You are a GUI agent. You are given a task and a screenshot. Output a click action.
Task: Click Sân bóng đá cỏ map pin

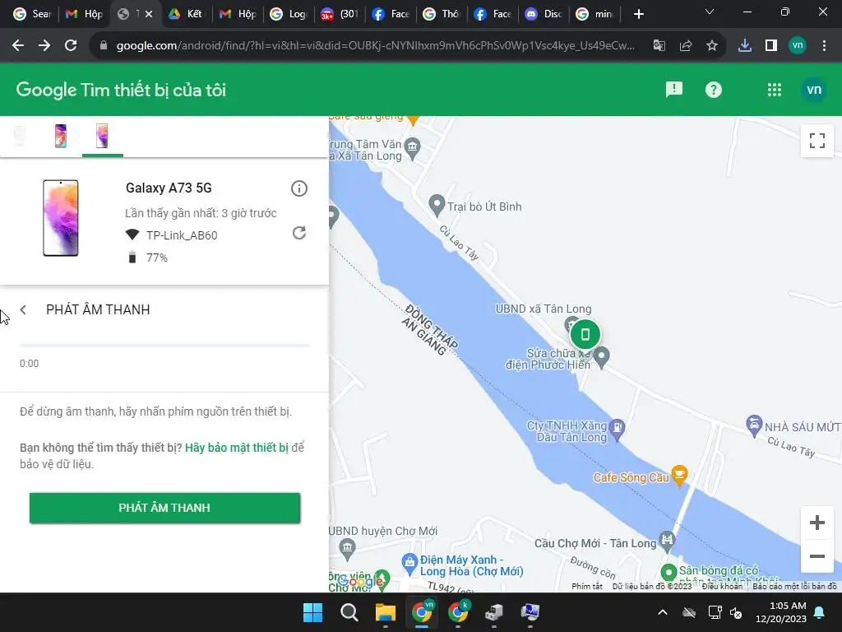coord(669,573)
